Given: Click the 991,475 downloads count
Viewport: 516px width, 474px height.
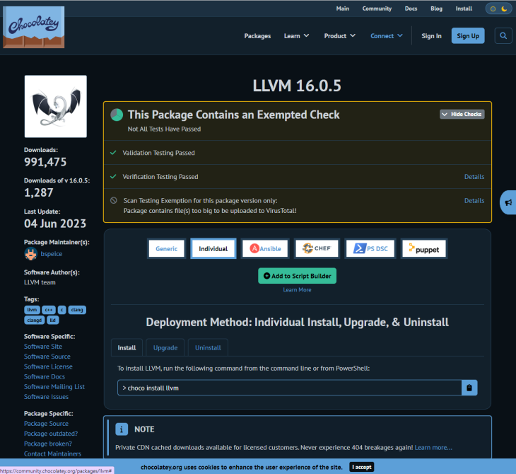Looking at the screenshot, I should coord(45,162).
